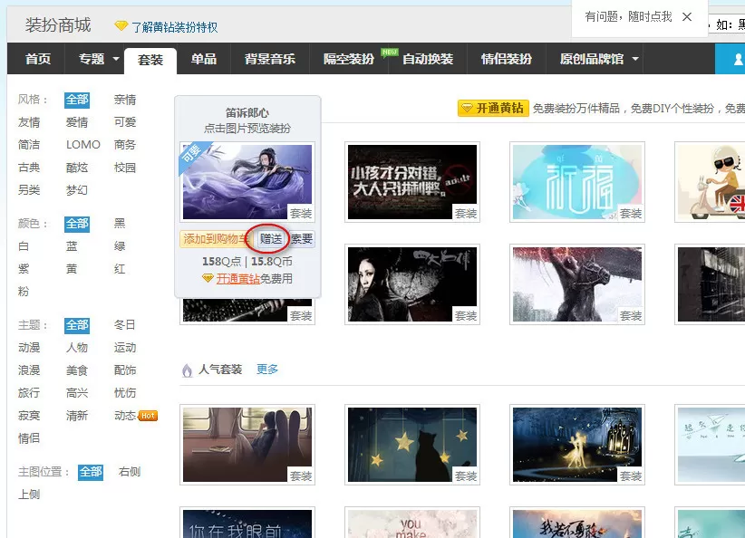
Task: Open the 你在我眼前 suit thumbnail
Action: click(x=247, y=523)
